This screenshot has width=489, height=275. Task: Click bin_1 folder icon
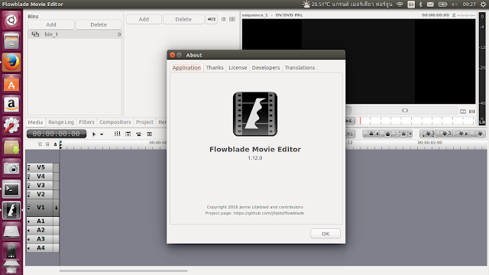tap(35, 34)
